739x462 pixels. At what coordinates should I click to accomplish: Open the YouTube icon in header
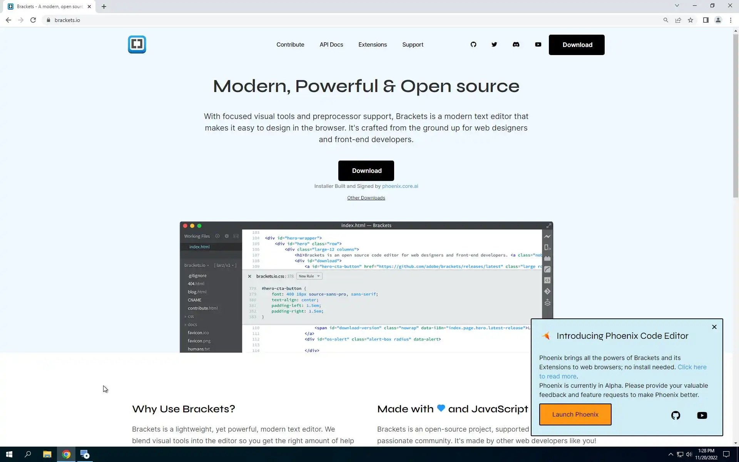538,44
